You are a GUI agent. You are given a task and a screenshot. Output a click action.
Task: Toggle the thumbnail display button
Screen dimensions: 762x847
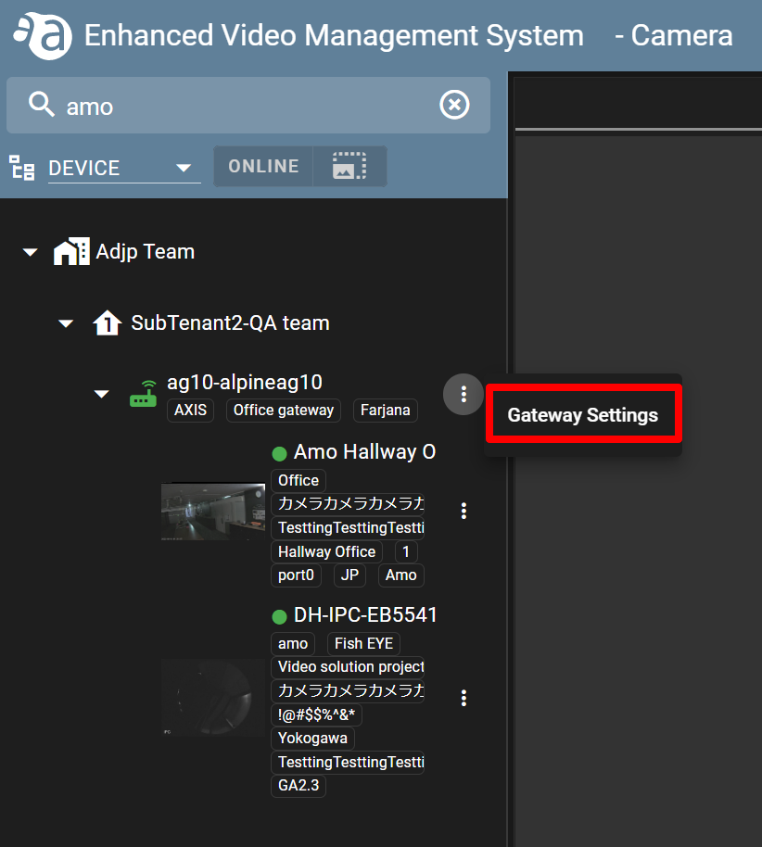tap(349, 167)
